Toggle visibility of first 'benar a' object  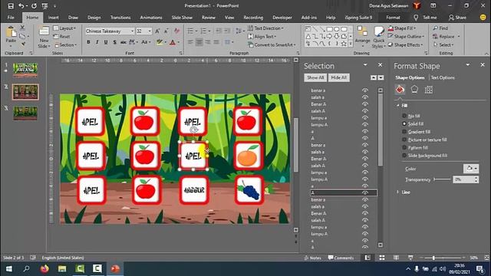365,90
